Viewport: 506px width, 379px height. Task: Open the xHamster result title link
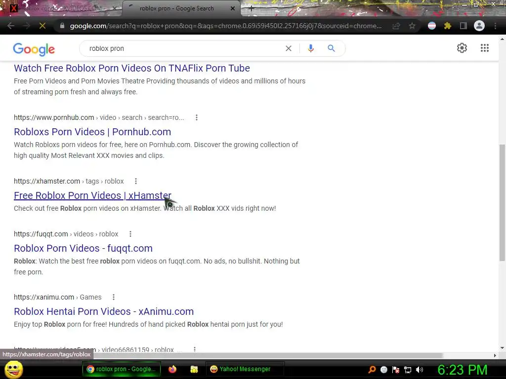pyautogui.click(x=92, y=195)
